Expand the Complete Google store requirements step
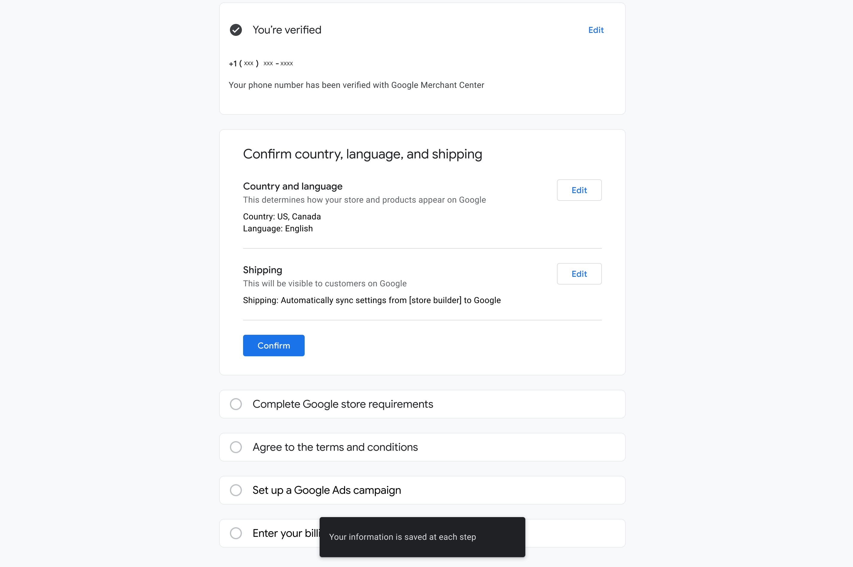 [x=343, y=404]
